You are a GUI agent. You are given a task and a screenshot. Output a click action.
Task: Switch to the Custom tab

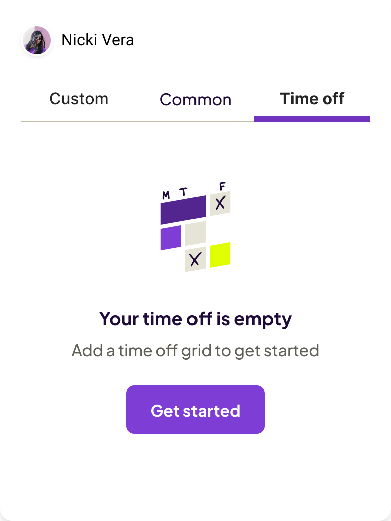tap(79, 99)
